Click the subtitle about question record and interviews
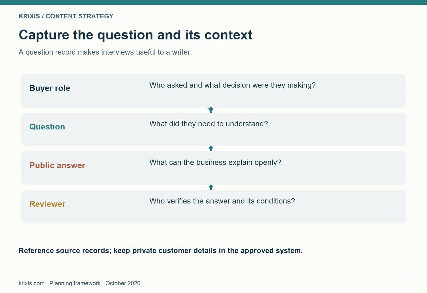 click(105, 52)
